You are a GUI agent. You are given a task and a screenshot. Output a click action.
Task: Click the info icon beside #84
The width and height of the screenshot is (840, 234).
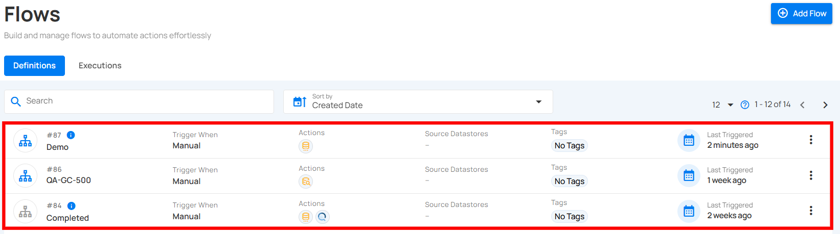click(x=72, y=206)
